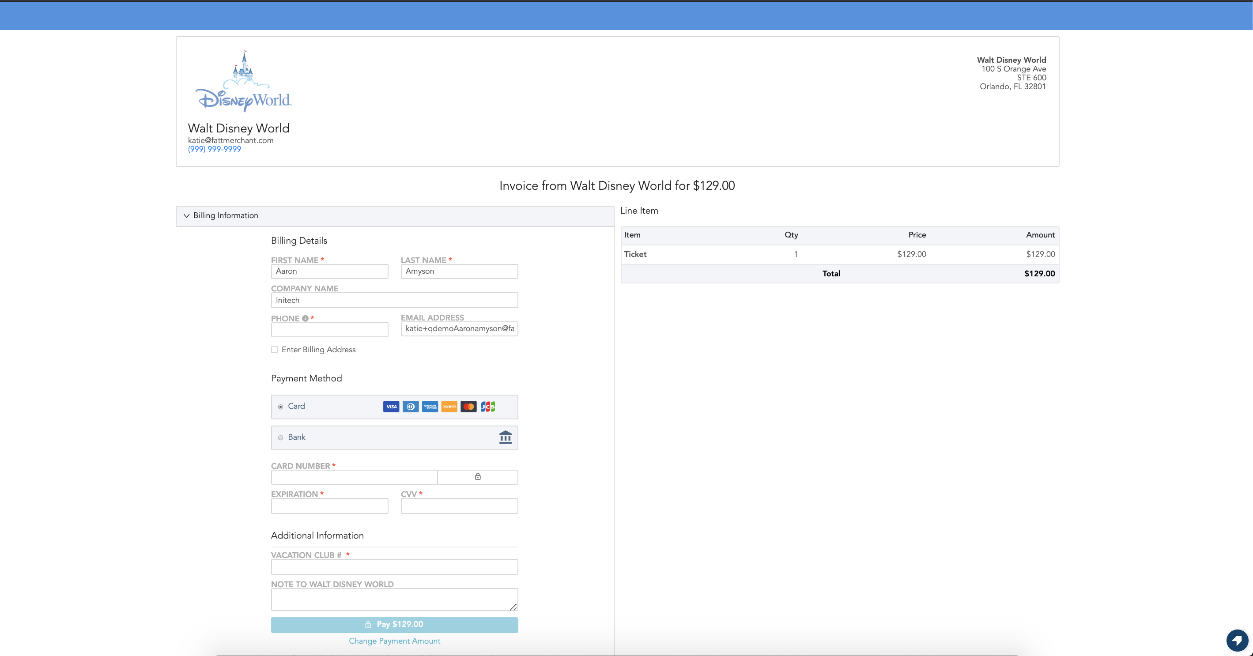Image resolution: width=1253 pixels, height=656 pixels.
Task: Click the Amount column header
Action: [1041, 235]
